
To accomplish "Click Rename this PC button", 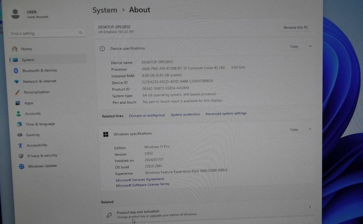I will click(296, 27).
